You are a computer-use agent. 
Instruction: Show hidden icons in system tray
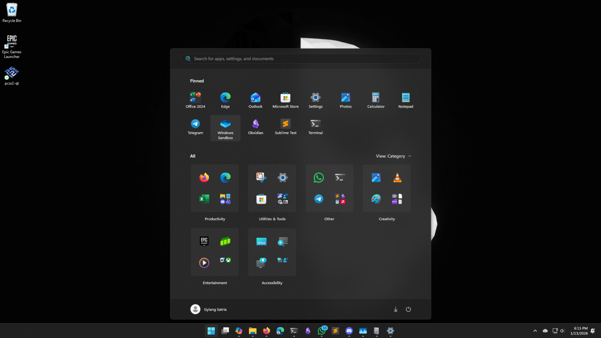[x=535, y=331]
